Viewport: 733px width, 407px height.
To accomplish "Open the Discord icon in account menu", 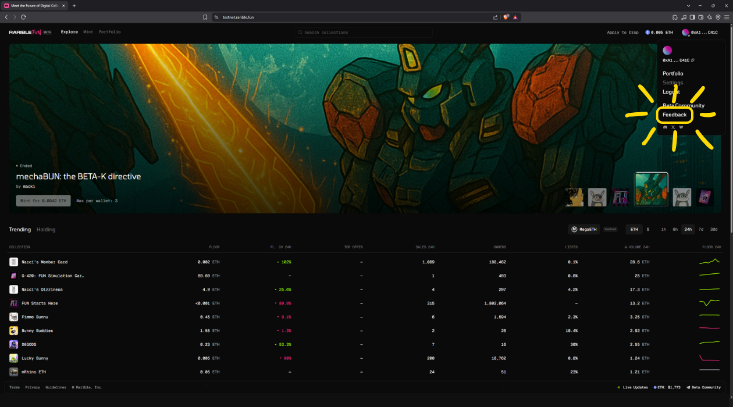I will coord(665,127).
